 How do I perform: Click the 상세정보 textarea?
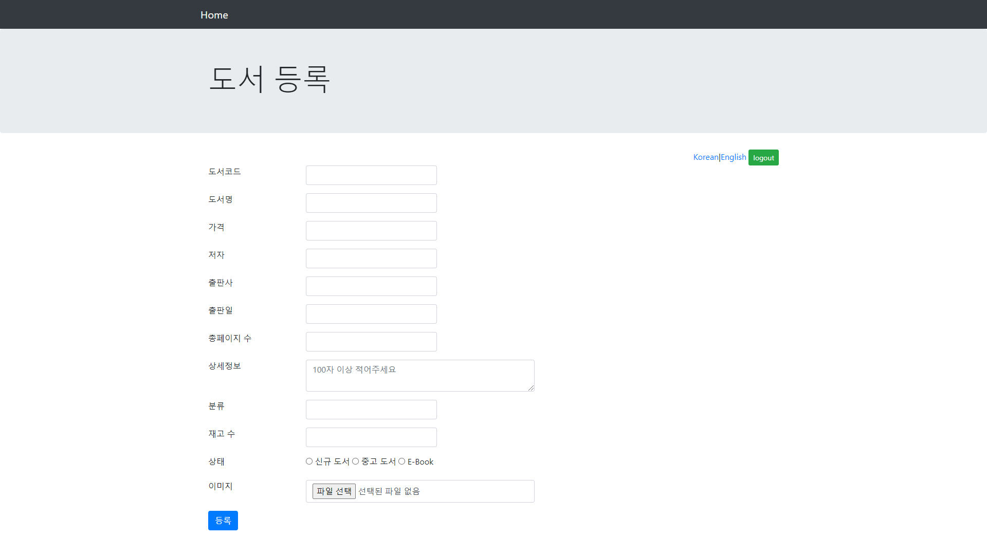419,376
